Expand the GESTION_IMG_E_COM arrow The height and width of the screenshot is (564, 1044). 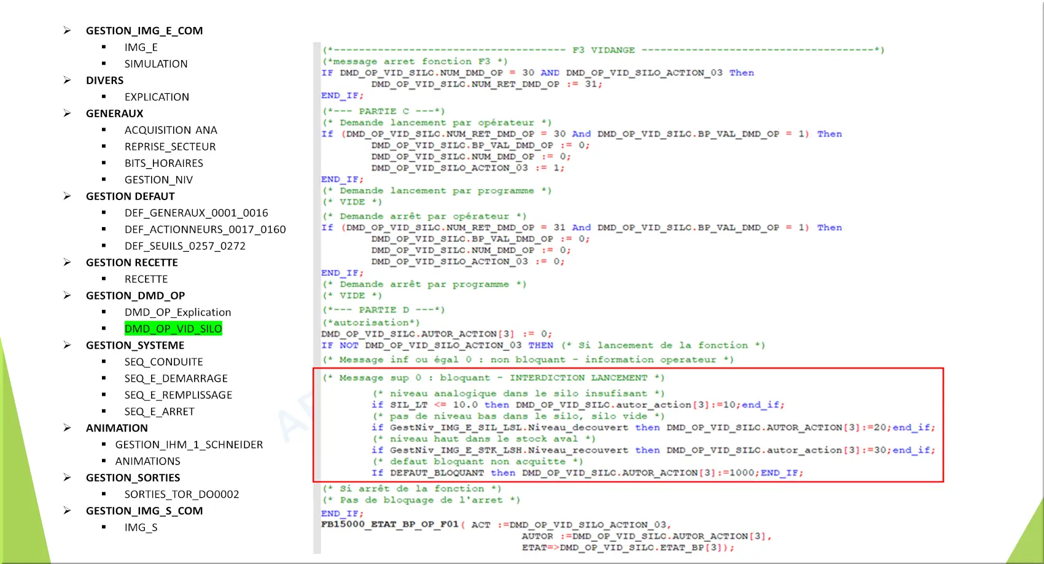[x=67, y=31]
